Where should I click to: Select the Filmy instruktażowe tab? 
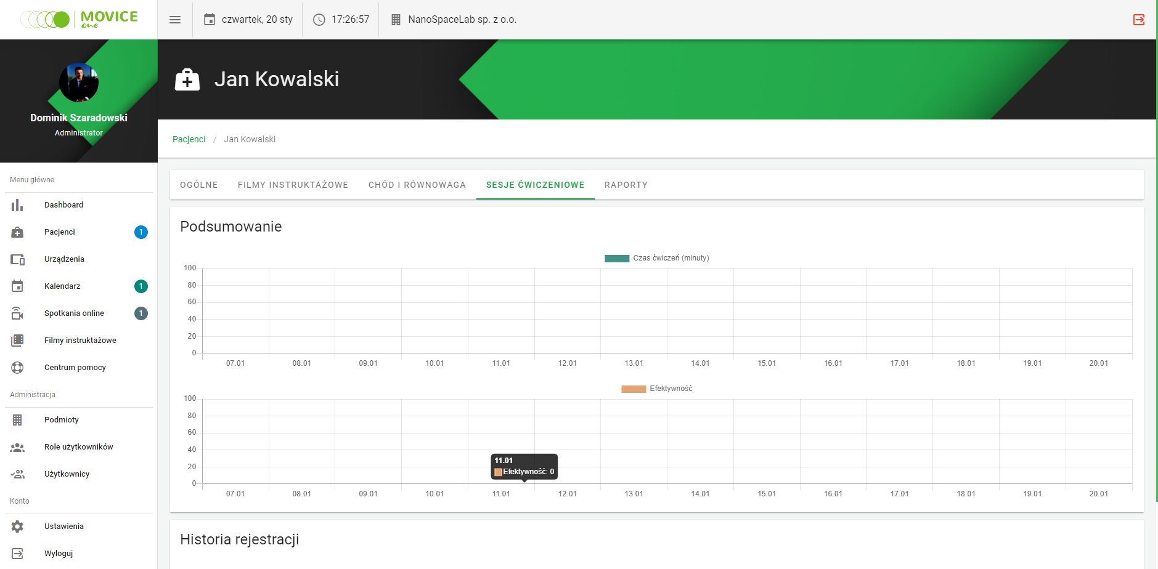point(293,185)
